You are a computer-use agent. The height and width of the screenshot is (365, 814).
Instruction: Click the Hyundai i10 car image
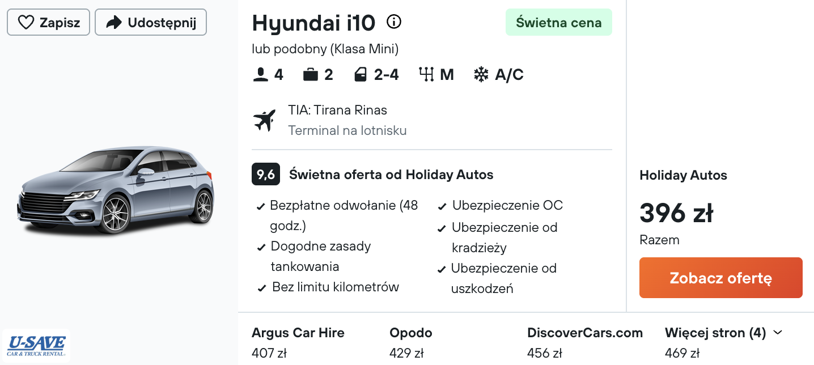tap(116, 190)
